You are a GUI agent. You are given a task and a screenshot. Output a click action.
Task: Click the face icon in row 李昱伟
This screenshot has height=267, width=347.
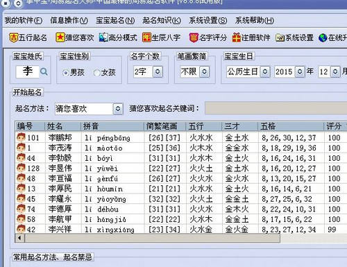21,168
